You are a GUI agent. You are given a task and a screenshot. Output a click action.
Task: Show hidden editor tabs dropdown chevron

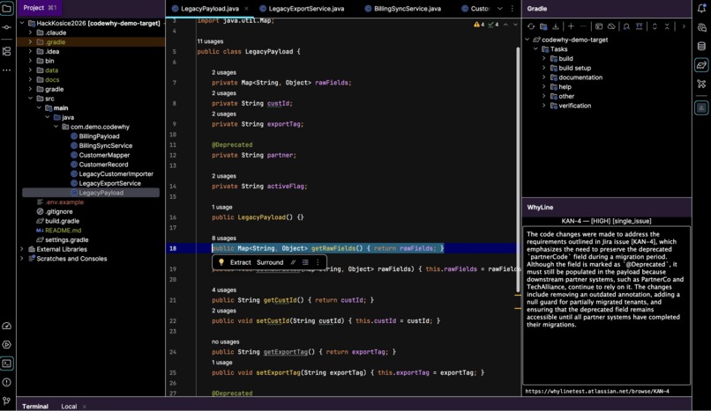click(499, 8)
